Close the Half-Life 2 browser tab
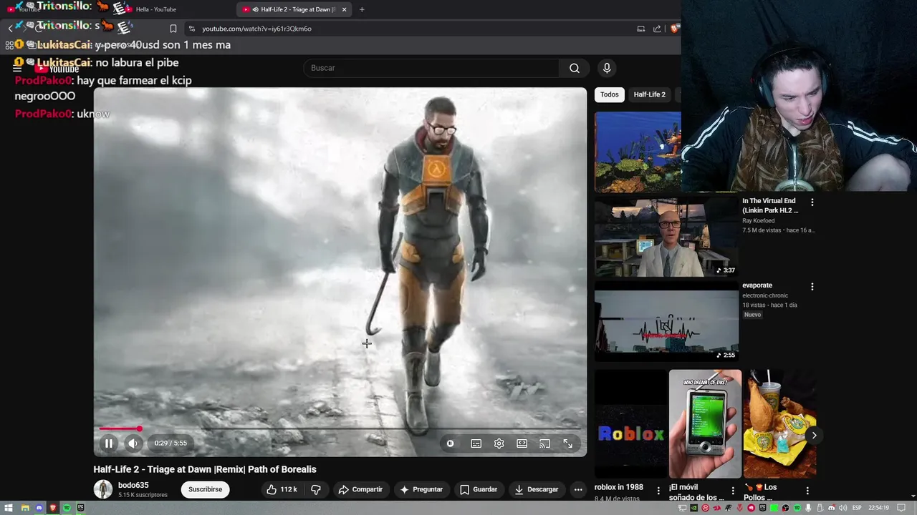 (x=344, y=9)
